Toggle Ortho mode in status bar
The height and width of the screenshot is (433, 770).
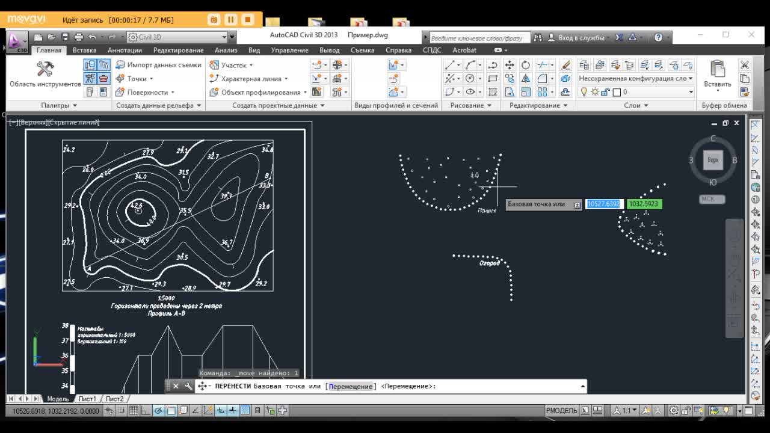coord(146,411)
